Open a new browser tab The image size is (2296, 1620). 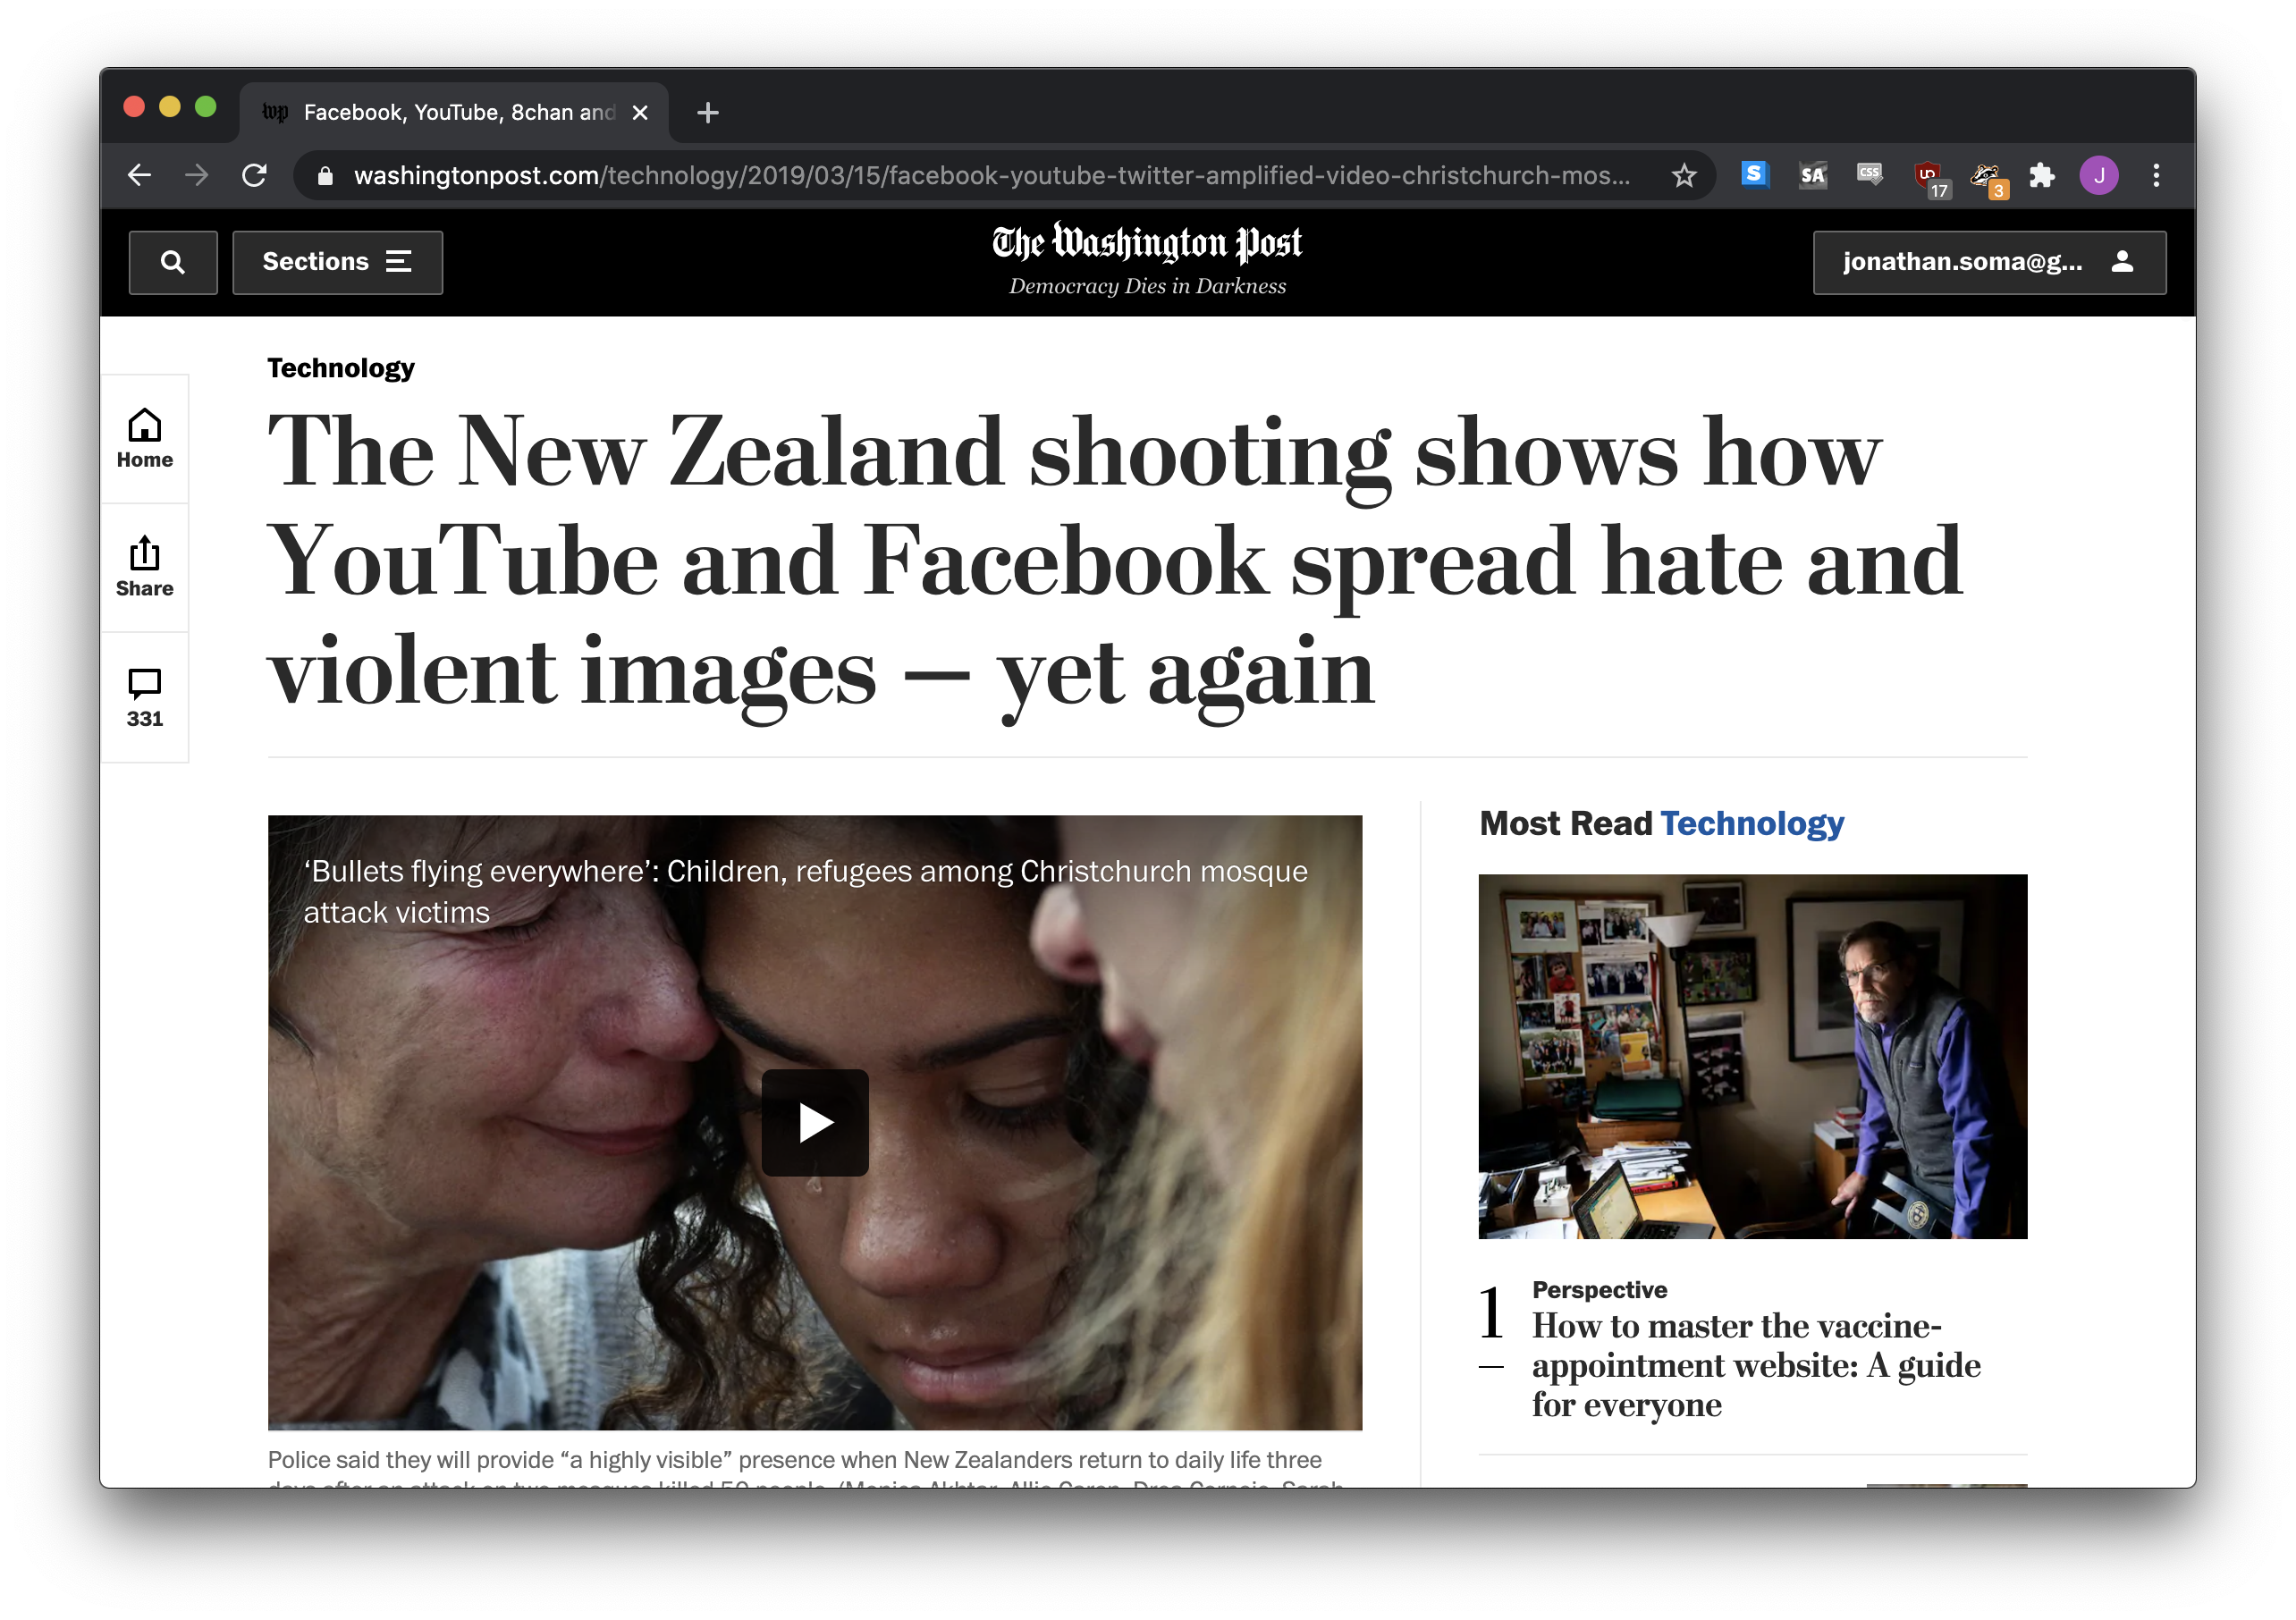(707, 112)
